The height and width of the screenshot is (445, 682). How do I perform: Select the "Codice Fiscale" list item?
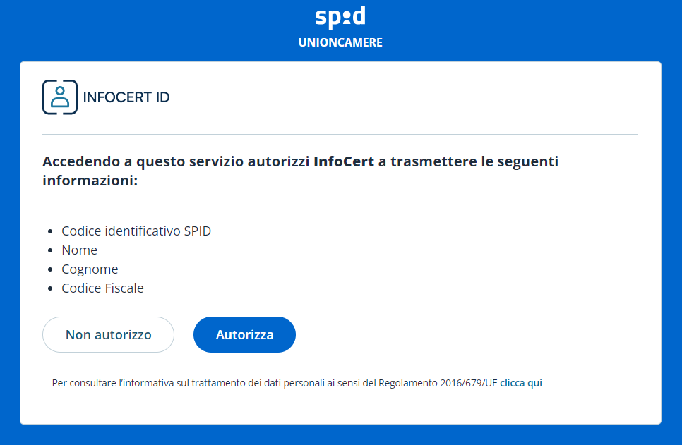102,288
